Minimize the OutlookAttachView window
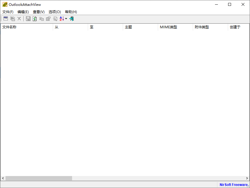The image size is (250, 188). pos(216,4)
